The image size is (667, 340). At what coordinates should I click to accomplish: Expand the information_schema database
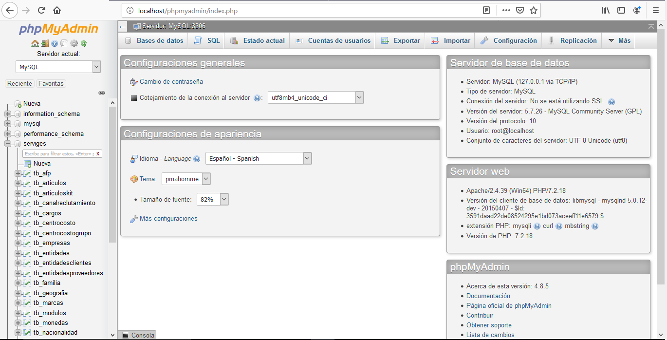click(8, 114)
